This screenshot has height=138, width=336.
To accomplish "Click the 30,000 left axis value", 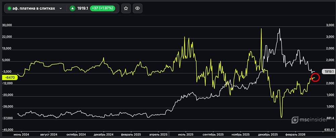I will [7, 25].
